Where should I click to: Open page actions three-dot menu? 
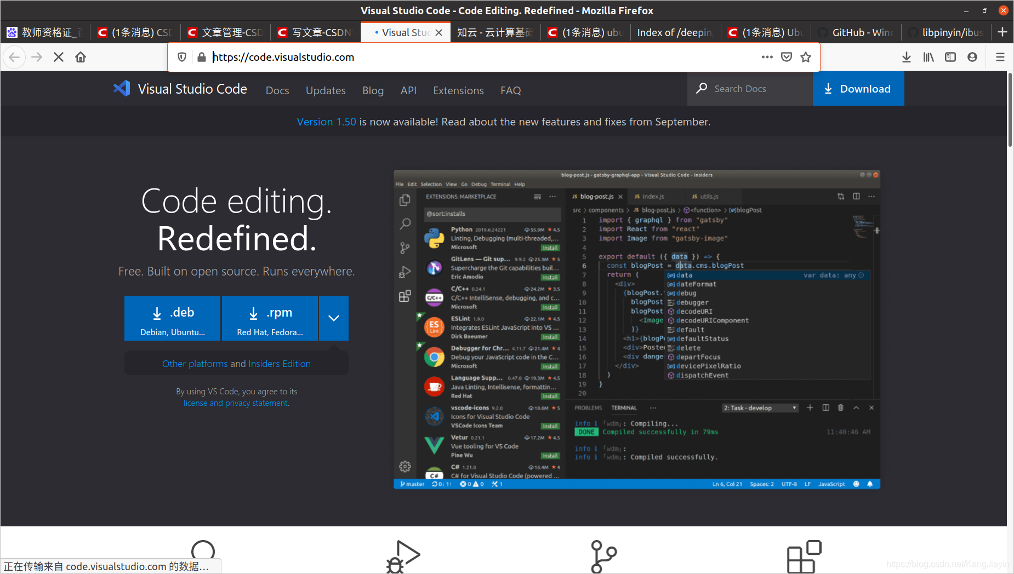[x=767, y=57]
